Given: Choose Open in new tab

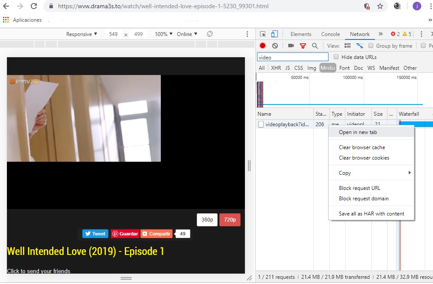Looking at the screenshot, I should 371,132.
